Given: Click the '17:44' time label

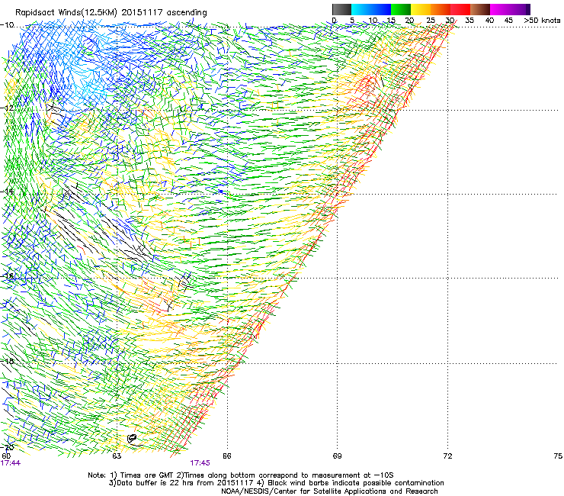Looking at the screenshot, I should tap(11, 463).
